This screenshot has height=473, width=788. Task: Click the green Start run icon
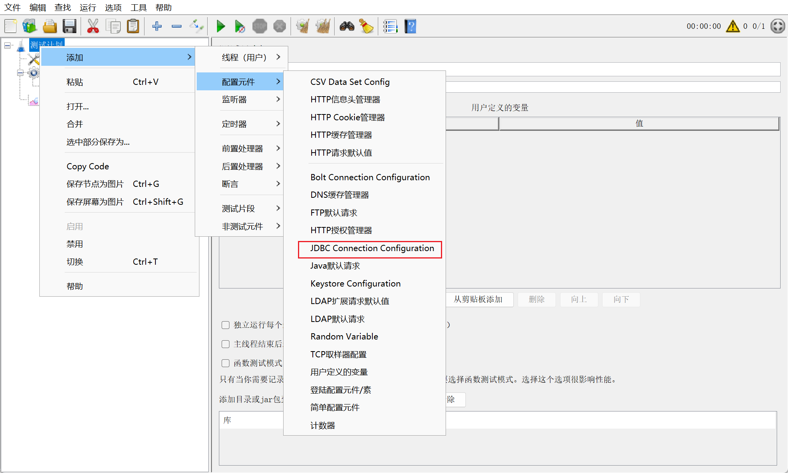(220, 26)
